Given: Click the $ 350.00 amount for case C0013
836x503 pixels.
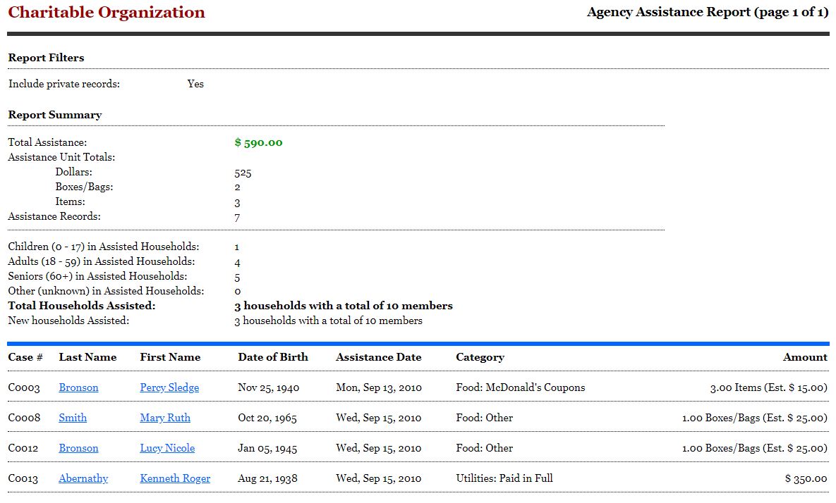Looking at the screenshot, I should [x=806, y=478].
